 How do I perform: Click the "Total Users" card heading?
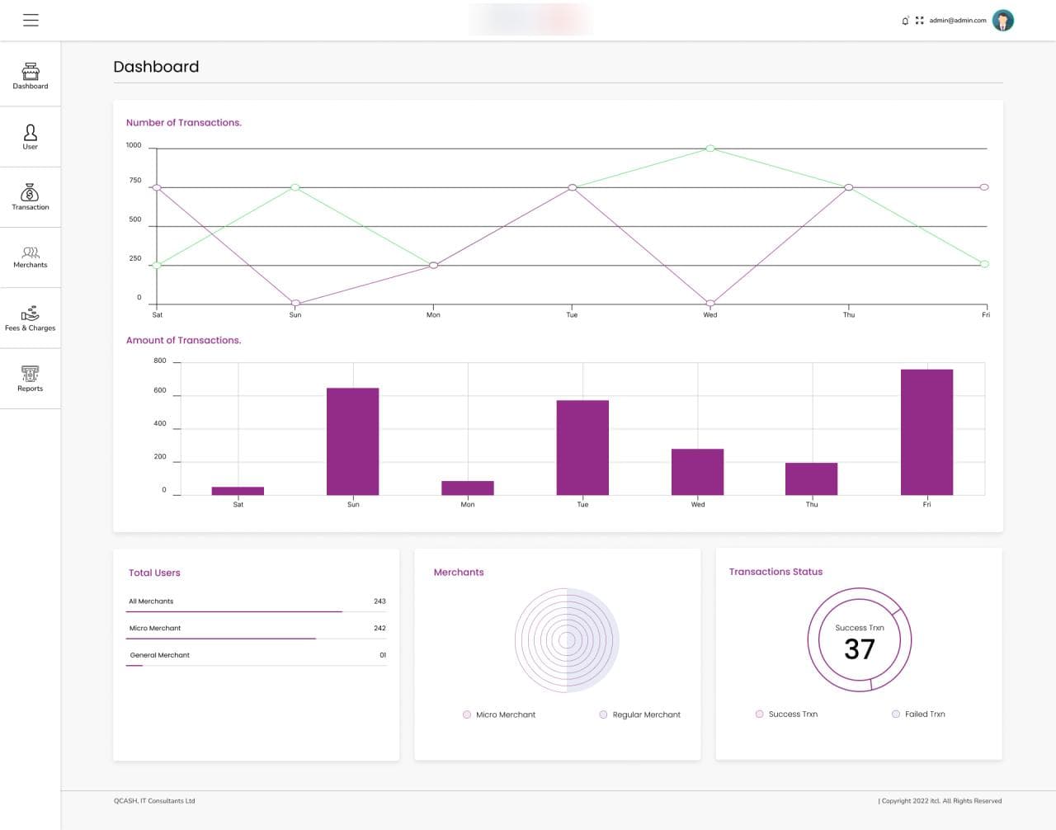[154, 573]
